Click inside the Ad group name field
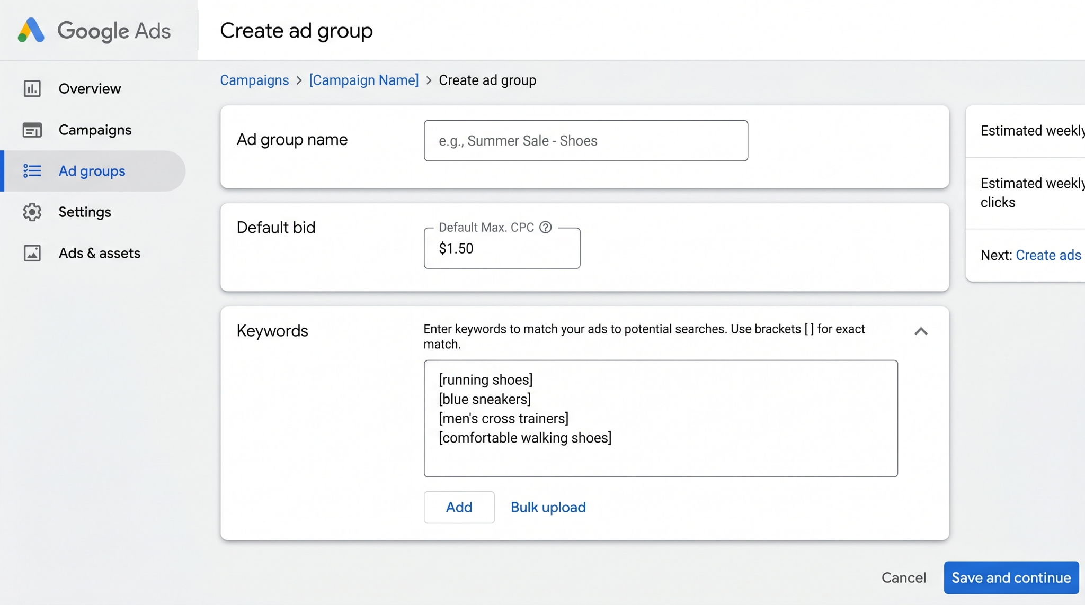1085x605 pixels. coord(585,140)
